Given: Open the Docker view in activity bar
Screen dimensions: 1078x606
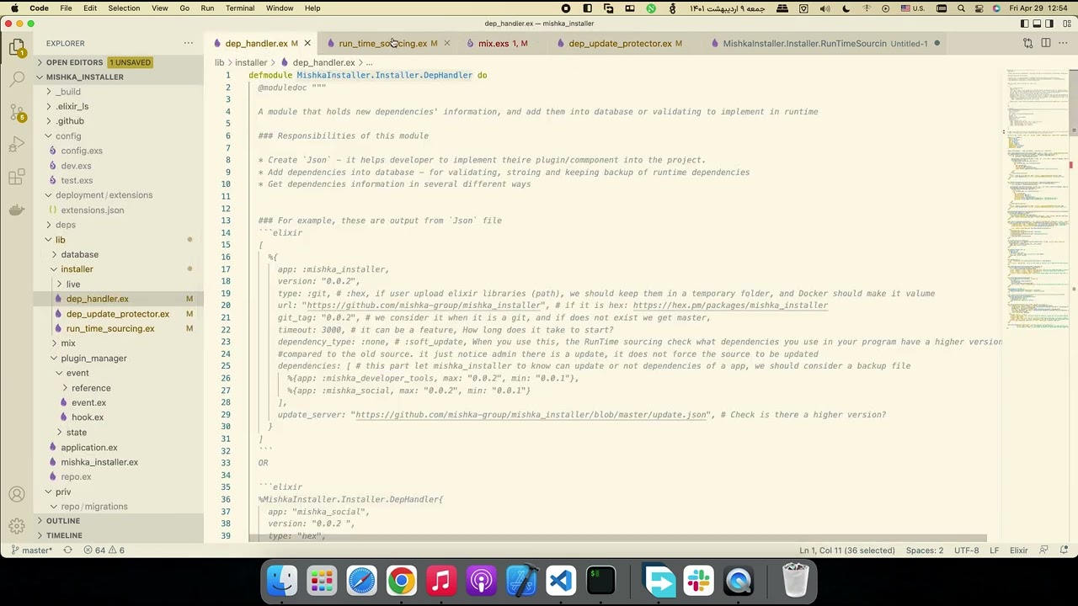Looking at the screenshot, I should [x=17, y=210].
